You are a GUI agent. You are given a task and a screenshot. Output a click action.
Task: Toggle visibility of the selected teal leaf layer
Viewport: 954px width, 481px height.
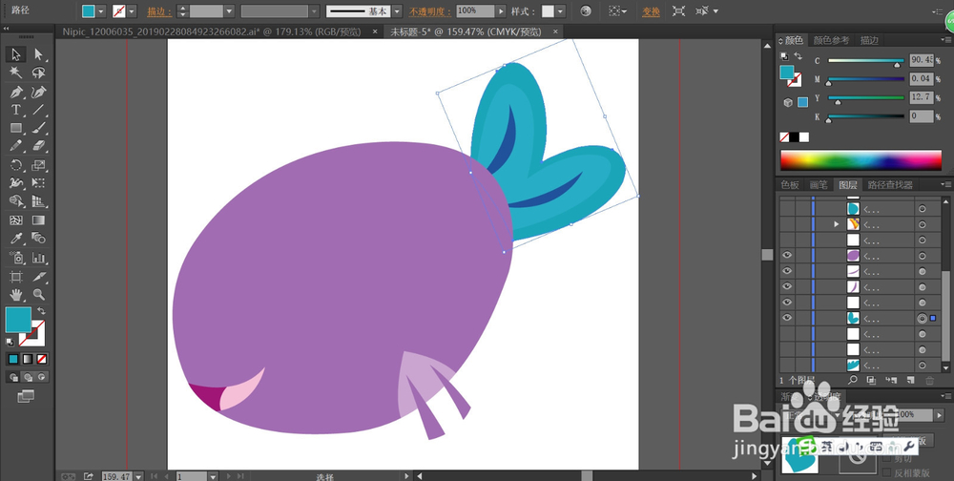(x=787, y=318)
